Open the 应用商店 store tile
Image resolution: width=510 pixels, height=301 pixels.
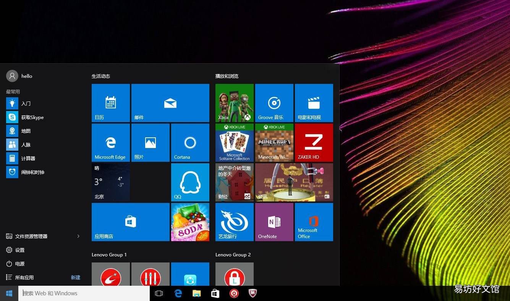click(131, 222)
